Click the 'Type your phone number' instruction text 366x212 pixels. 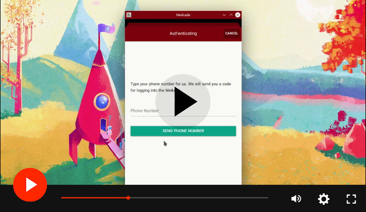[181, 87]
